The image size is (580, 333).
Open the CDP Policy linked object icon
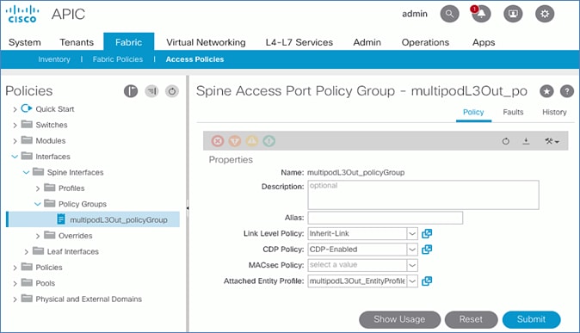tap(427, 250)
